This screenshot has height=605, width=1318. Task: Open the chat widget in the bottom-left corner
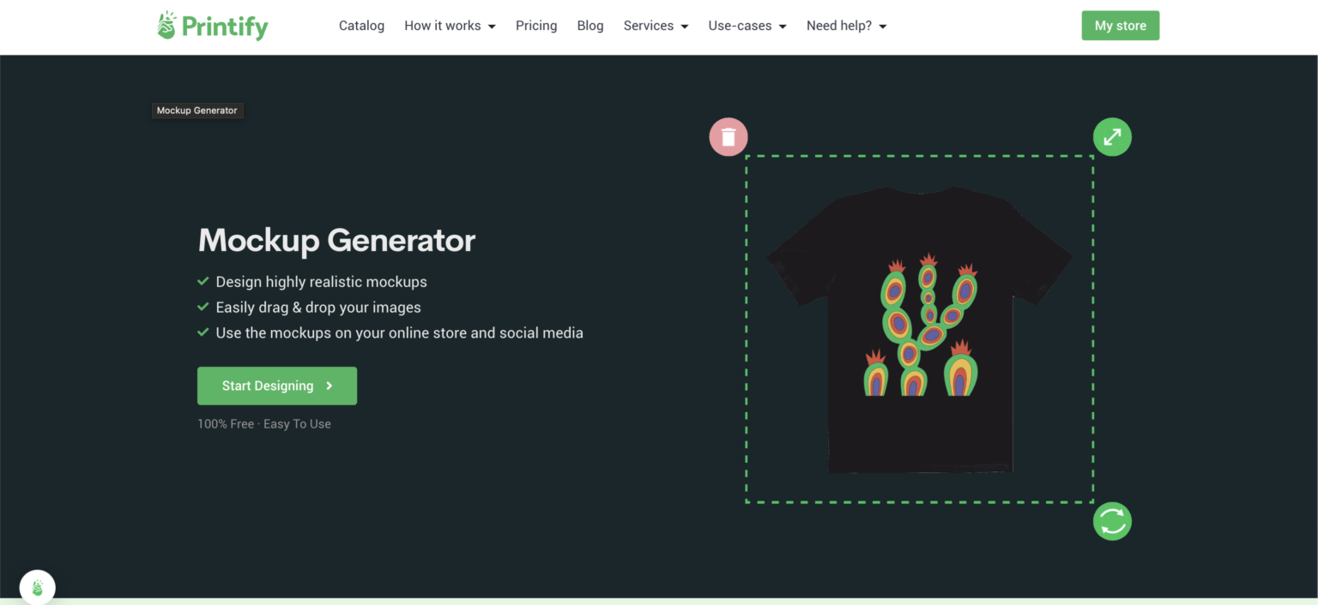[37, 587]
